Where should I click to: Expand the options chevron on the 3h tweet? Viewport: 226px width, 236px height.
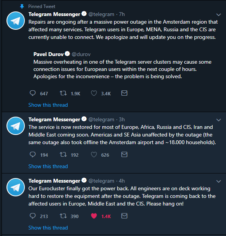pyautogui.click(x=218, y=120)
